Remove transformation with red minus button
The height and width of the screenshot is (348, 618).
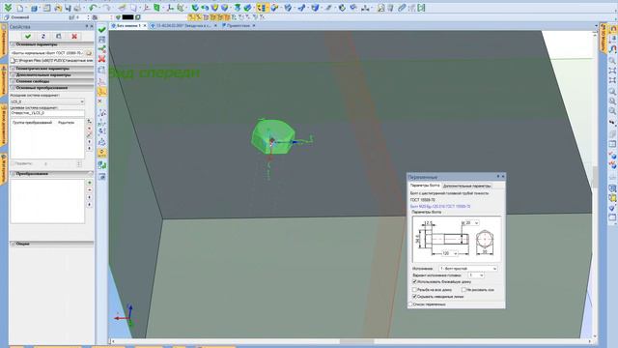(90, 189)
